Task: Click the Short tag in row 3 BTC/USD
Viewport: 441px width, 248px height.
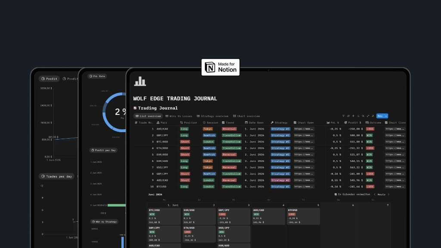Action: (x=185, y=142)
